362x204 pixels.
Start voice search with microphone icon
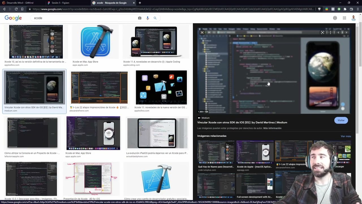click(147, 18)
